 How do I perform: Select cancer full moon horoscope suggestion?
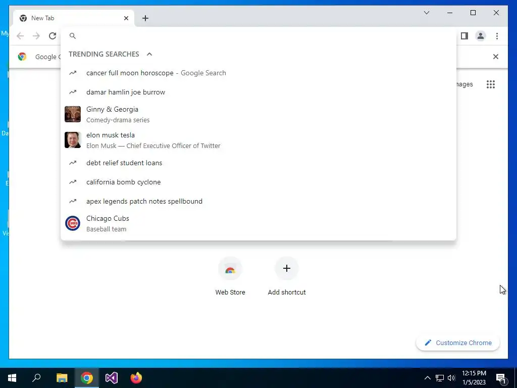[258, 73]
